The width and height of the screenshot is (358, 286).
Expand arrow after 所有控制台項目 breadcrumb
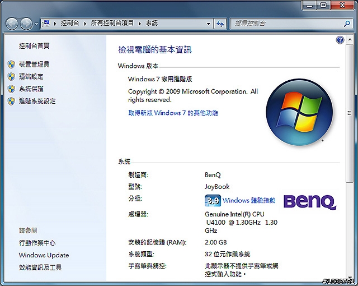click(140, 24)
